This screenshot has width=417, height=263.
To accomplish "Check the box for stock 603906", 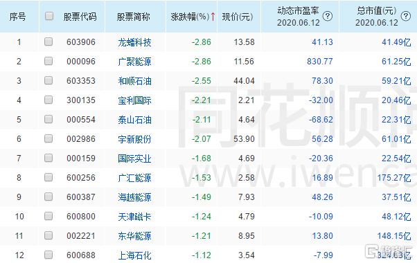I will pos(48,42).
